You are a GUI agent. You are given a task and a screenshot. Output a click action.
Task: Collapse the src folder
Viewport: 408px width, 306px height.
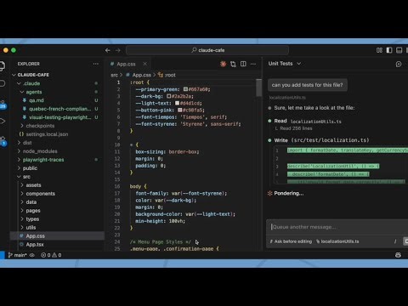19,177
